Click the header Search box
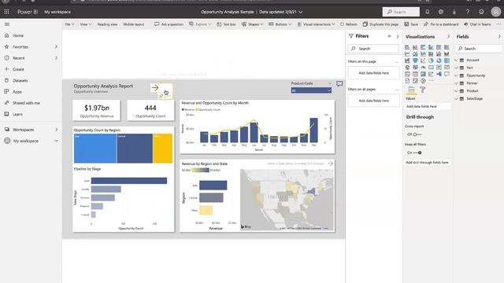 pos(401,12)
